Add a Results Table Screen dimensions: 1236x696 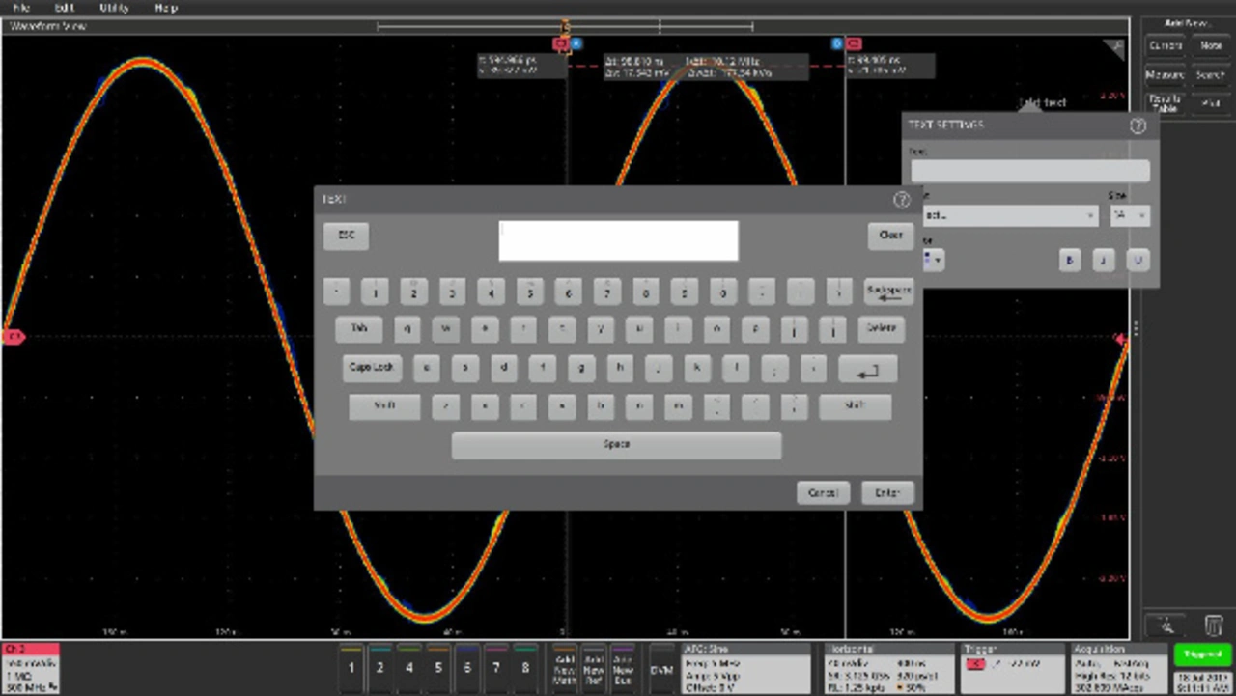(1166, 104)
